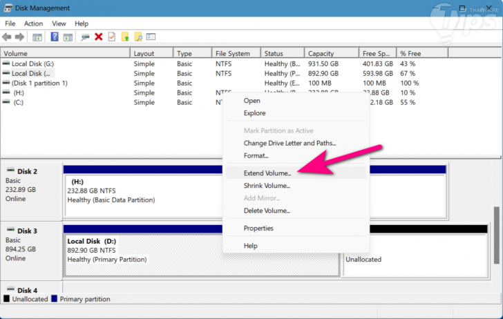The image size is (503, 319).
Task: Click the vertical scrollbar in the disk pane
Action: pyautogui.click(x=496, y=235)
